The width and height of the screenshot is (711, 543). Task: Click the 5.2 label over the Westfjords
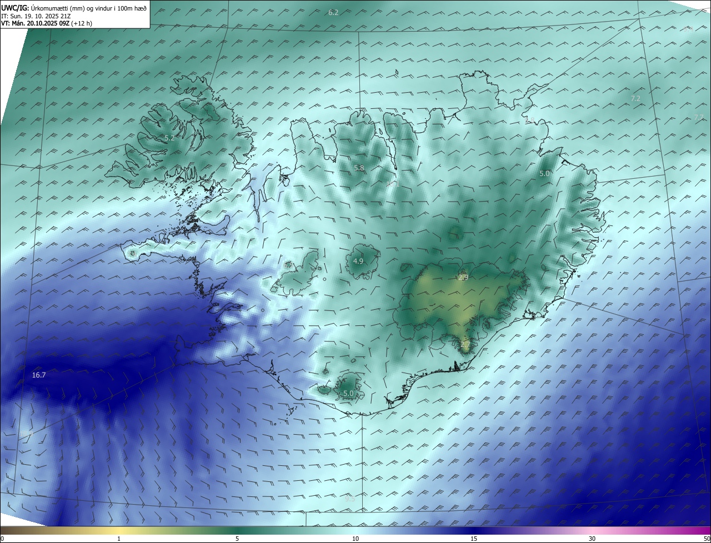click(169, 138)
